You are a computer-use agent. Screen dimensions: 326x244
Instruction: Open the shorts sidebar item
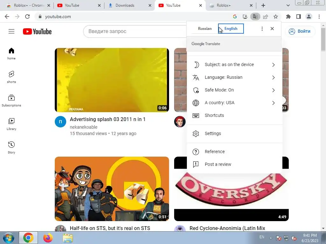pos(11,77)
